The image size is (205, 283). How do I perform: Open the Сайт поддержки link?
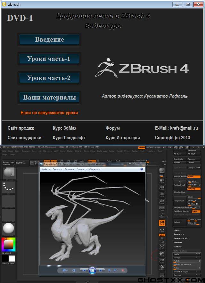[24, 138]
